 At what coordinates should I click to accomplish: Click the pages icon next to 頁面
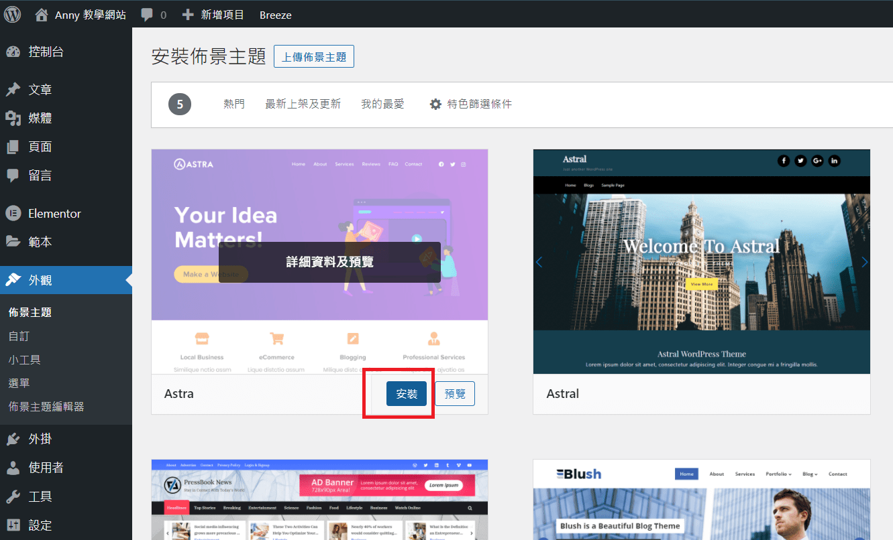pyautogui.click(x=13, y=147)
